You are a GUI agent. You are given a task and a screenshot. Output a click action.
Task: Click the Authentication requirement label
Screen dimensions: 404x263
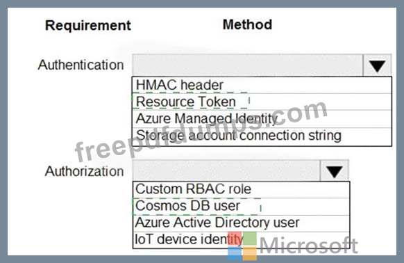point(81,65)
